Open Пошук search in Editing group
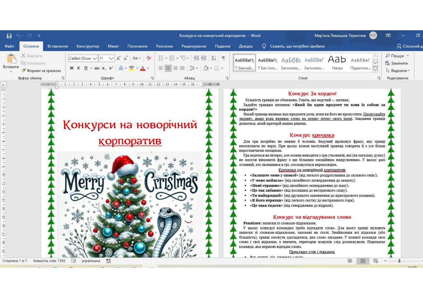 pos(397,56)
